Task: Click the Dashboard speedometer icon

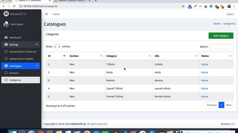Action: point(6,37)
